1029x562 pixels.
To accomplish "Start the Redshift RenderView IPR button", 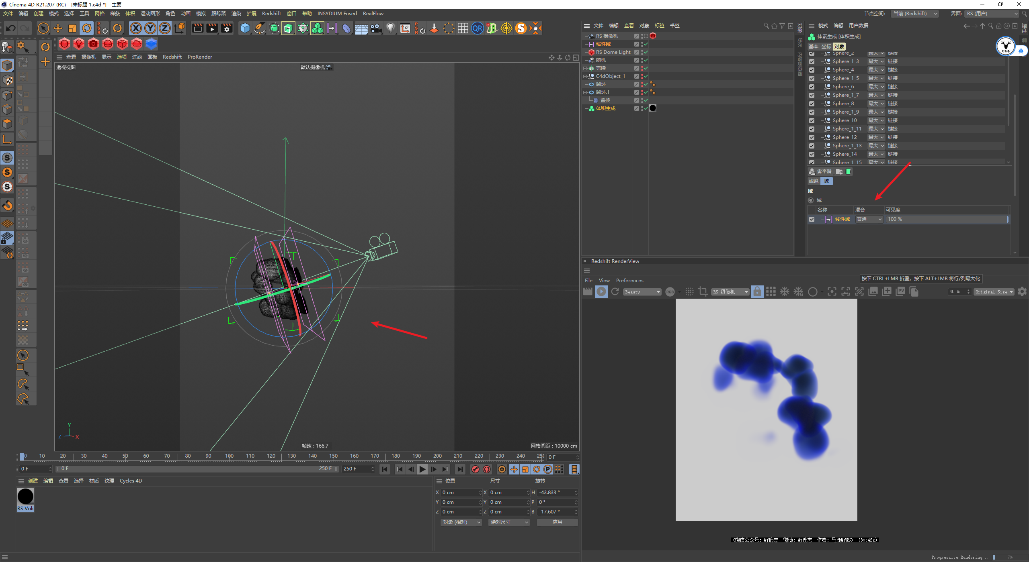I will (601, 292).
